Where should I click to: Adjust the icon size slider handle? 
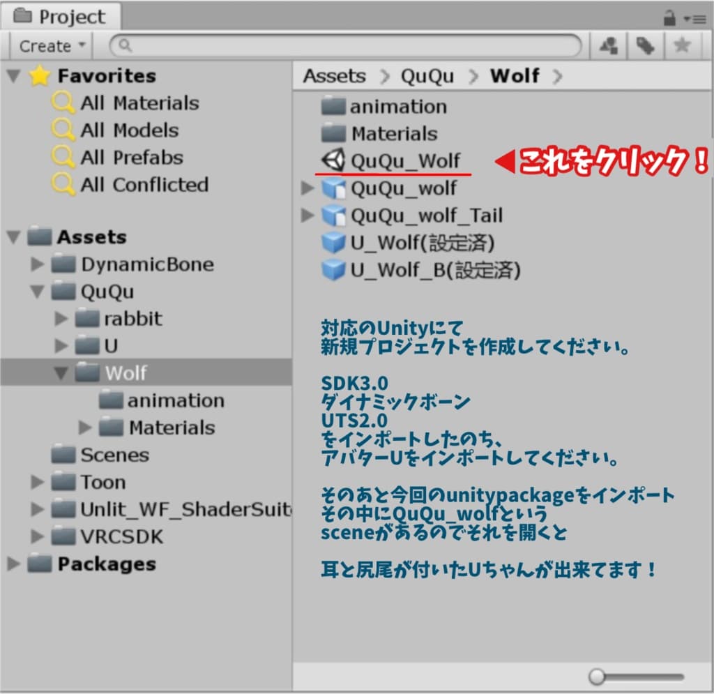597,677
